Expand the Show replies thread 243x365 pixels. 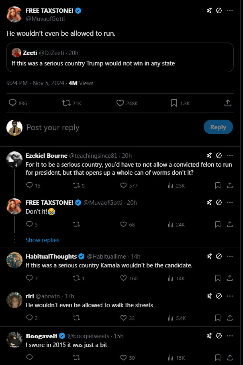tap(42, 240)
